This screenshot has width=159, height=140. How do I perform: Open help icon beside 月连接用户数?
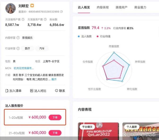pos(23,19)
